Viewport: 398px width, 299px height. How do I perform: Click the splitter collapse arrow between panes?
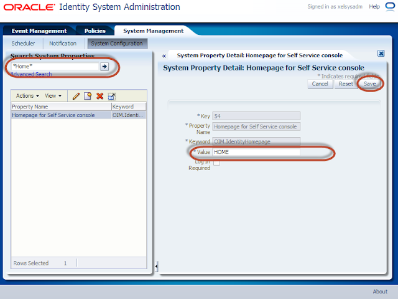[156, 266]
